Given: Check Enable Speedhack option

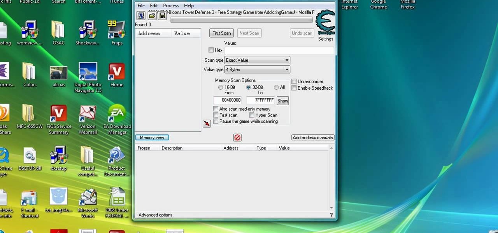Looking at the screenshot, I should click(x=294, y=88).
